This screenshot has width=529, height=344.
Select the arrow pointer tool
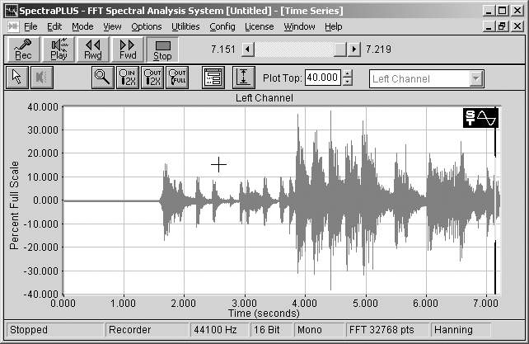coord(16,78)
